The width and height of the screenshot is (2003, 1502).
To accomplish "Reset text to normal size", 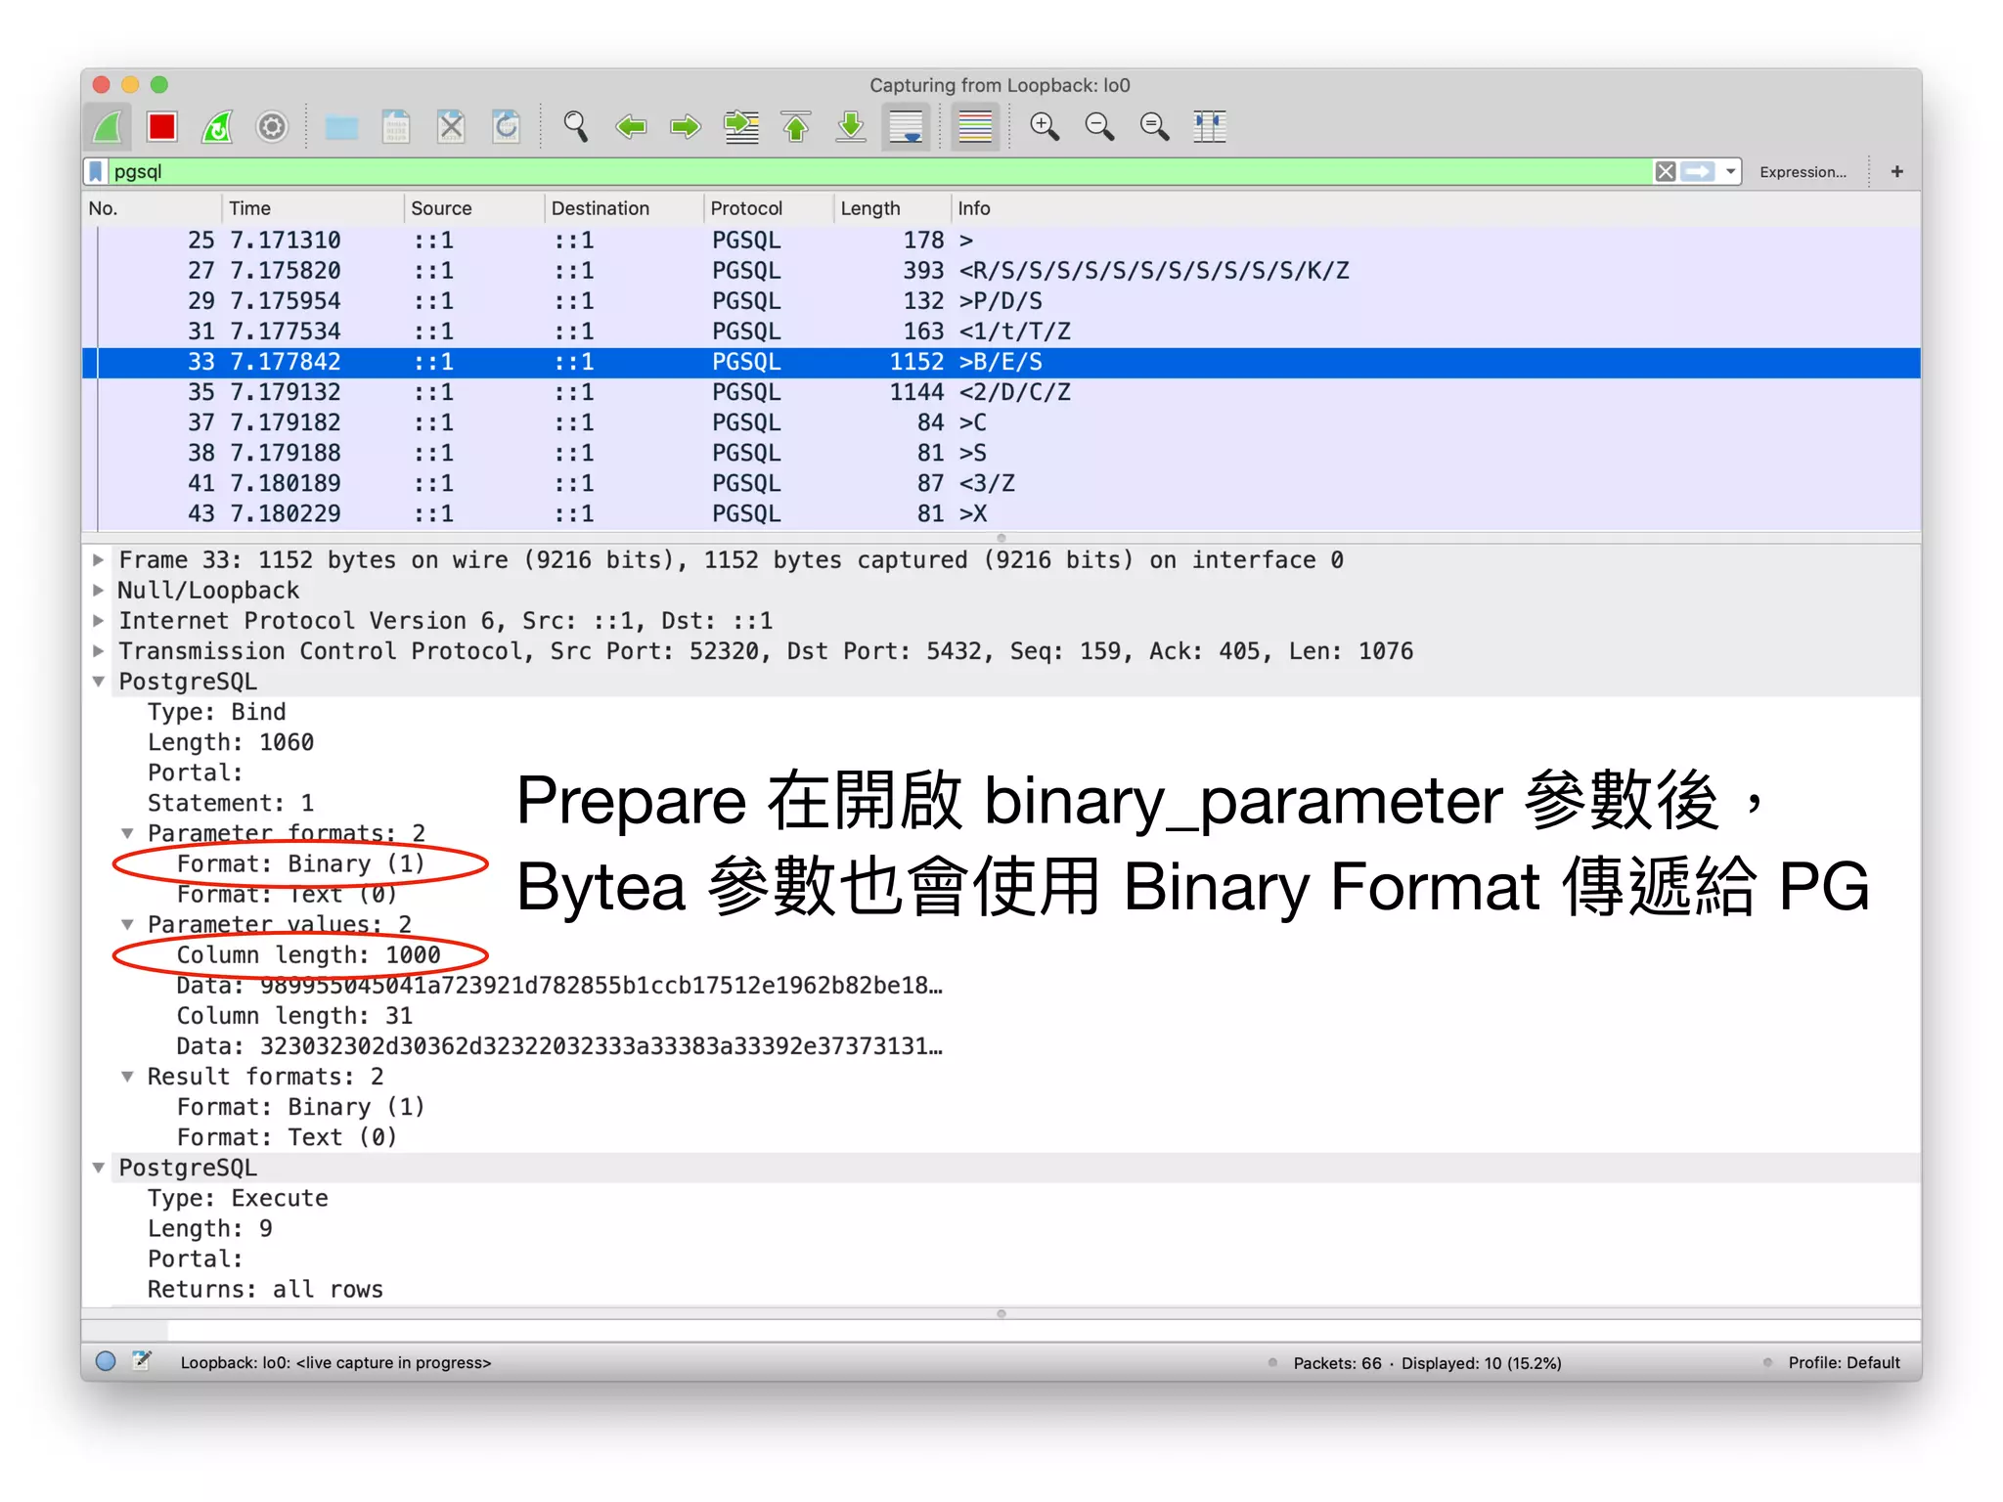I will [1155, 127].
